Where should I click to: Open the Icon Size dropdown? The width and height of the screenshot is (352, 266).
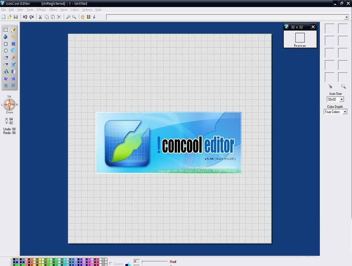(x=341, y=99)
